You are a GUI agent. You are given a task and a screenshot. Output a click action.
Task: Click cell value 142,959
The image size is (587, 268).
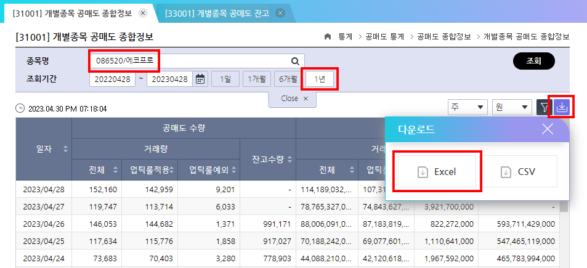pos(159,190)
